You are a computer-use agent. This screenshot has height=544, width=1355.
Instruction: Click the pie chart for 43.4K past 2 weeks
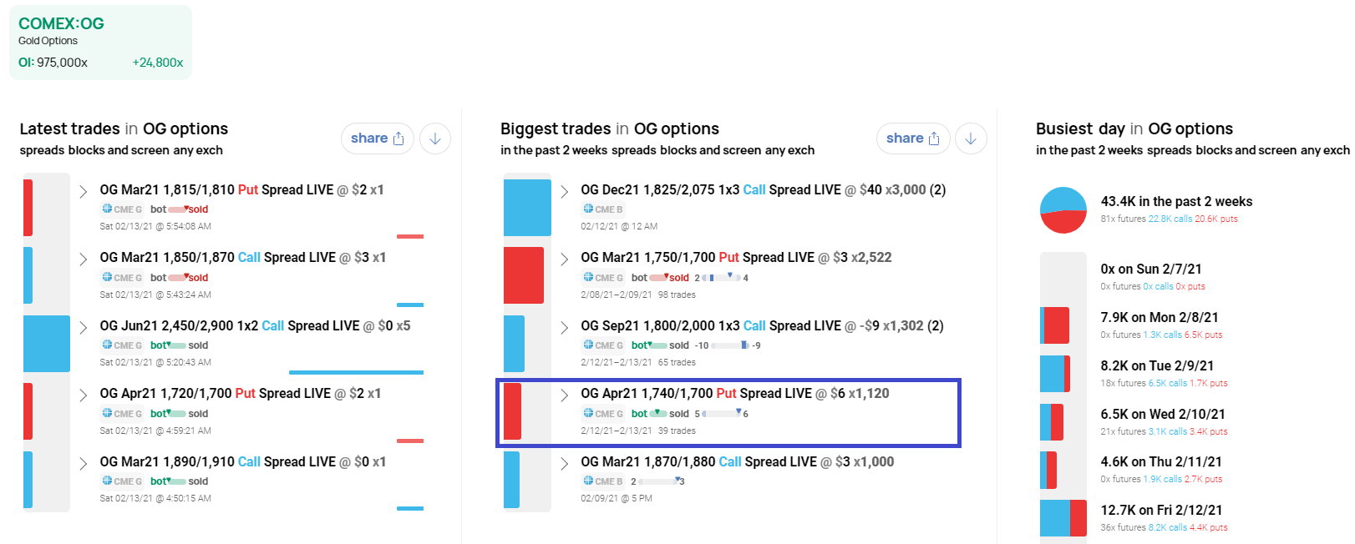1063,210
